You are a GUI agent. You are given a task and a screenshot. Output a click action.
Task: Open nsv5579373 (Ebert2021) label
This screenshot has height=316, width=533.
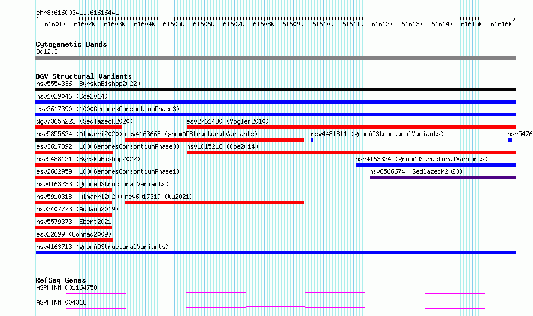pos(75,222)
